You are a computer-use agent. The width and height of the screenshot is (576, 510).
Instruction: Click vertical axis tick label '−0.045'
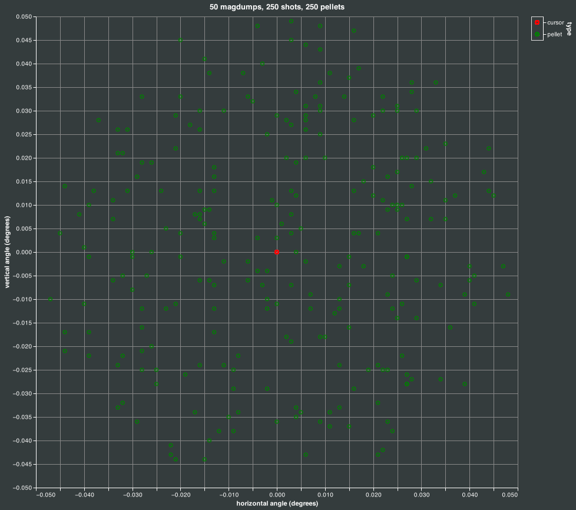point(22,465)
